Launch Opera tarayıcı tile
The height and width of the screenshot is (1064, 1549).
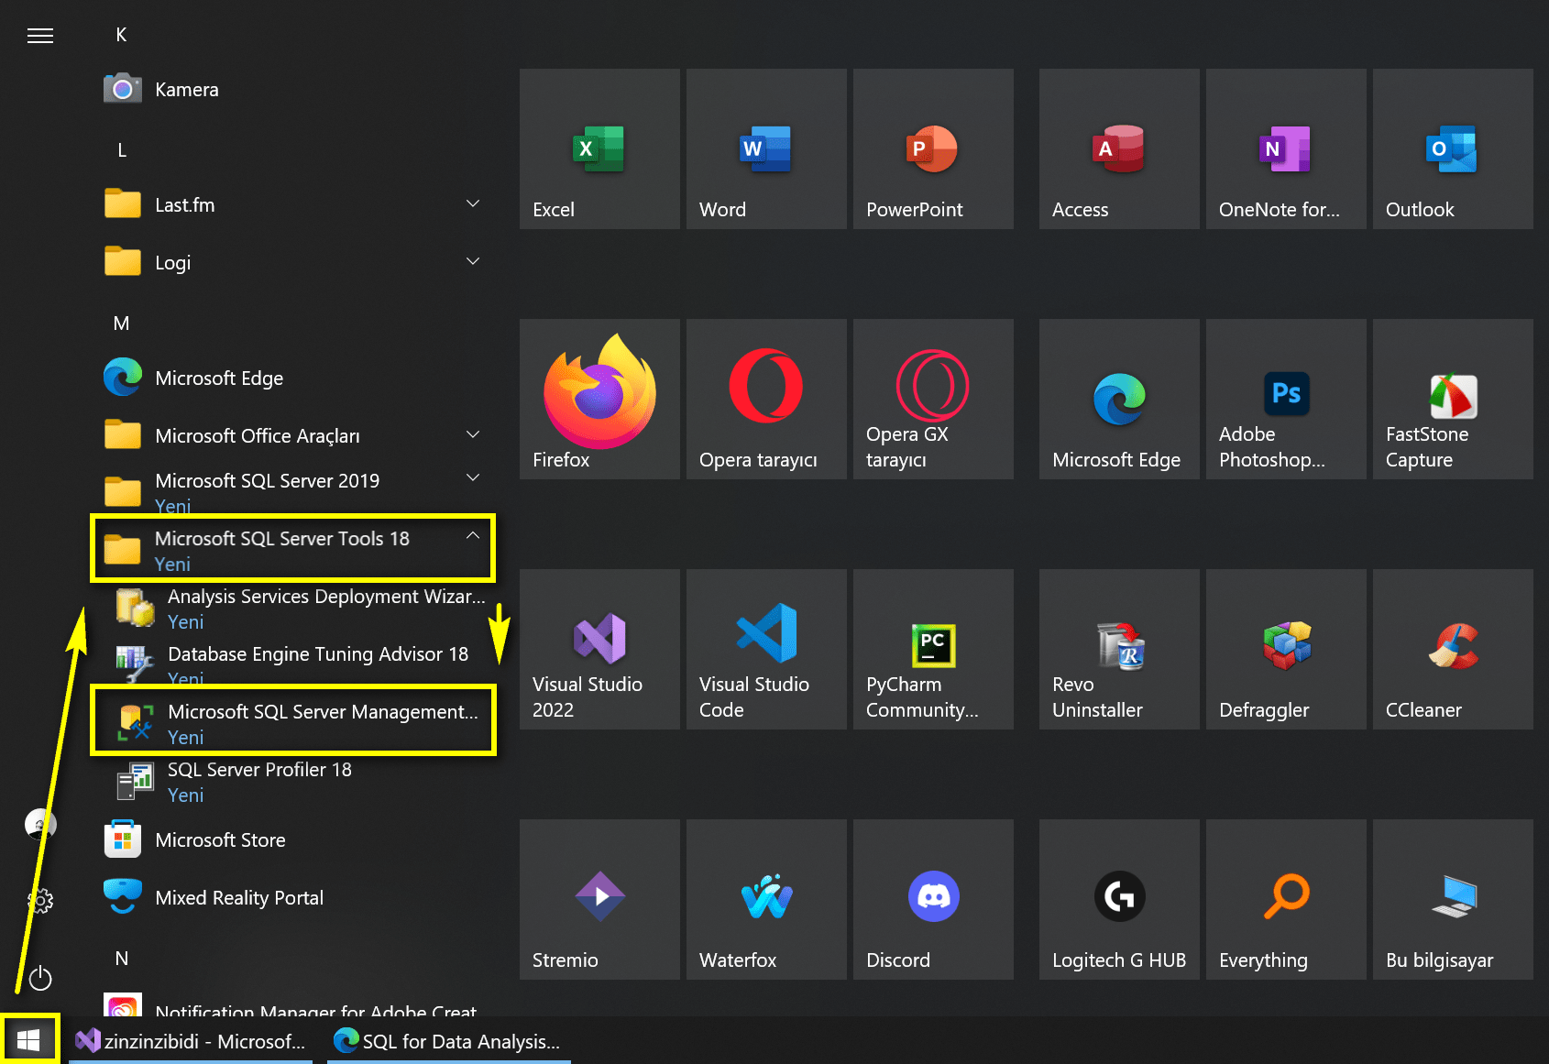click(766, 399)
